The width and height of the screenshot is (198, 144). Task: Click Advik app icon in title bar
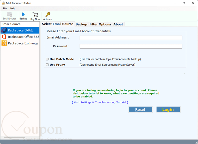(x=3, y=3)
